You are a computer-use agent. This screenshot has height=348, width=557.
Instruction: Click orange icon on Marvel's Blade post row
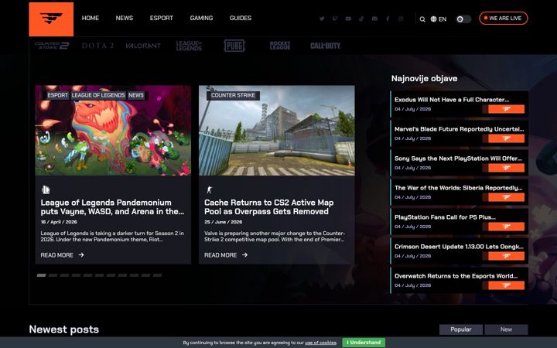tap(506, 138)
